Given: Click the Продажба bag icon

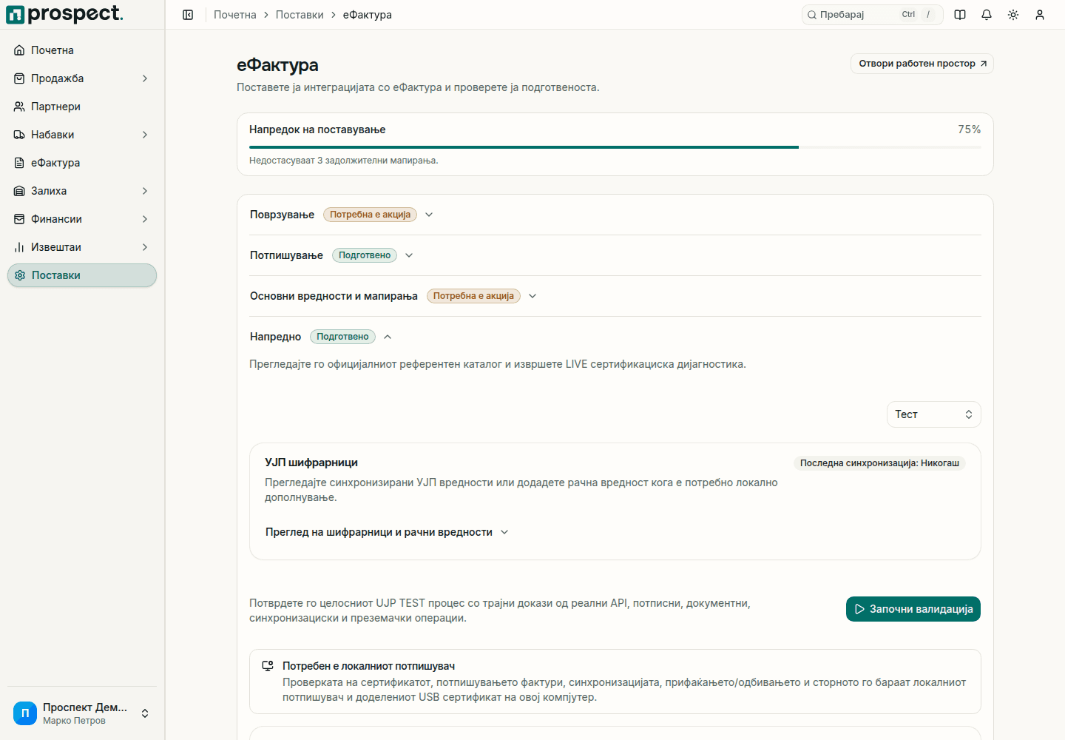Looking at the screenshot, I should point(19,78).
